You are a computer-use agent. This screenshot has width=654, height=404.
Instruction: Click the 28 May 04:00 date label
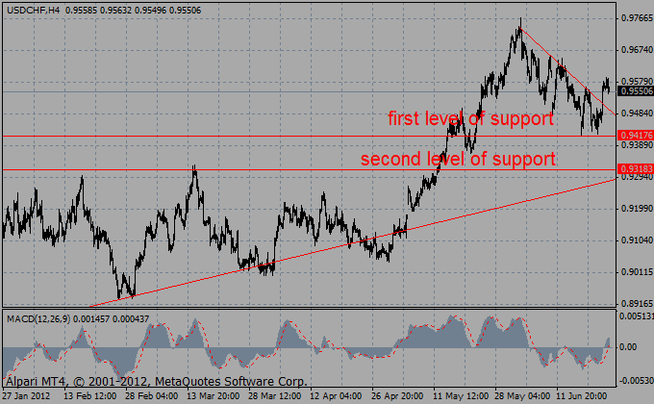[521, 395]
